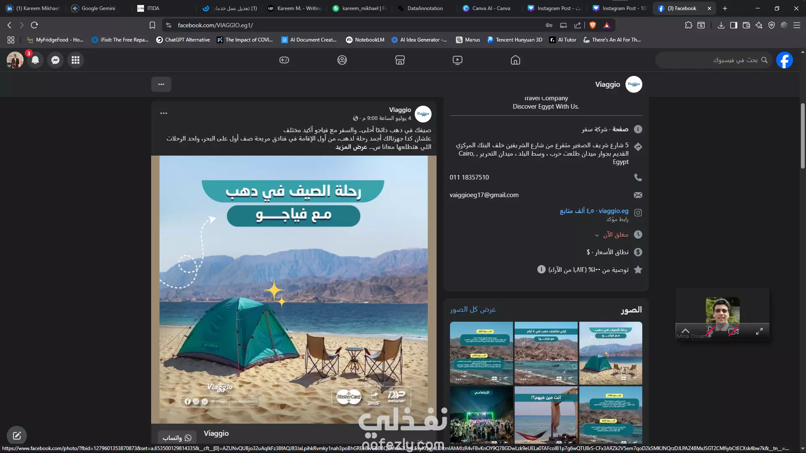The width and height of the screenshot is (806, 453).
Task: Open Facebook Groups icon
Action: (342, 60)
